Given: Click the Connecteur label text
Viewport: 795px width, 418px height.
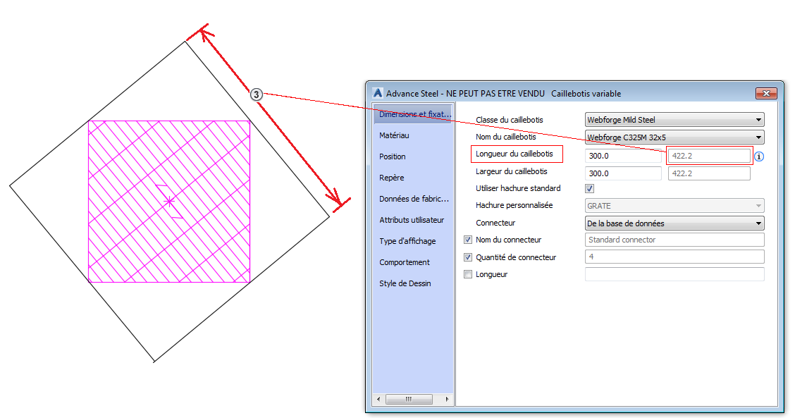Looking at the screenshot, I should click(495, 223).
